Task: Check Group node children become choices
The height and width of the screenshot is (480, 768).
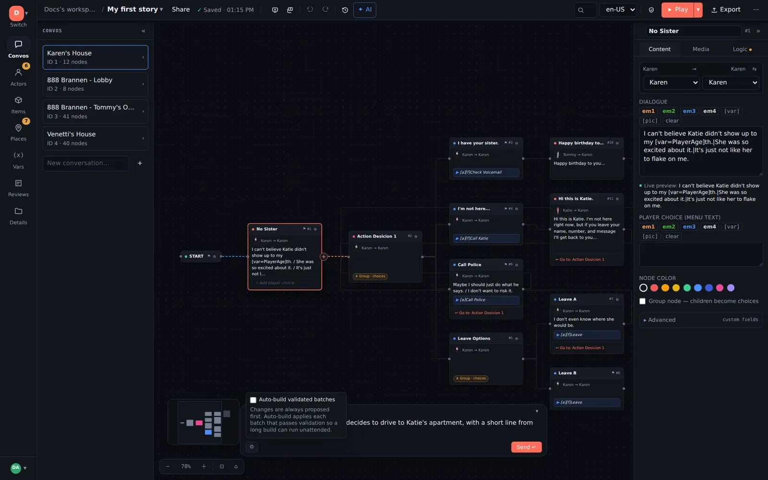Action: pyautogui.click(x=642, y=301)
